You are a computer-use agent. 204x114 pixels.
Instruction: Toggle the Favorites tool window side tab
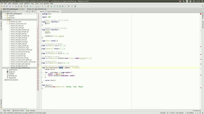1,104
